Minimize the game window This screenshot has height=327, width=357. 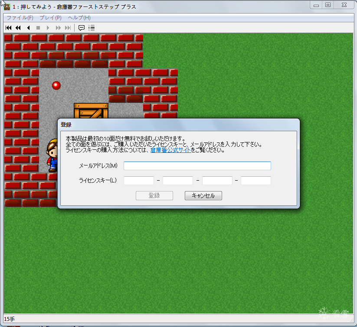pos(316,5)
